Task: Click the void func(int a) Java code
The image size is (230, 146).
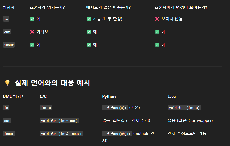Action: click(x=184, y=108)
